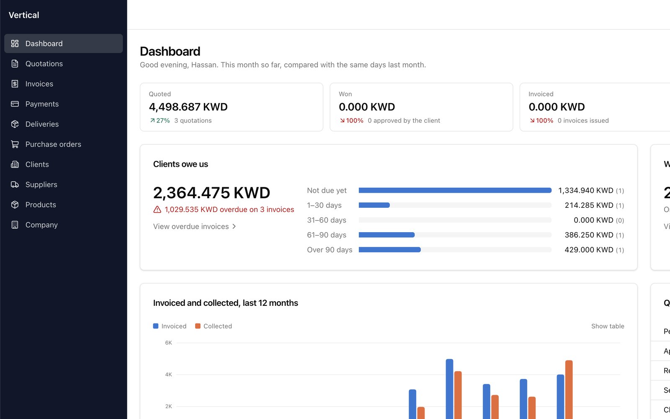The width and height of the screenshot is (670, 419).
Task: Click the Deliveries package icon
Action: point(15,124)
